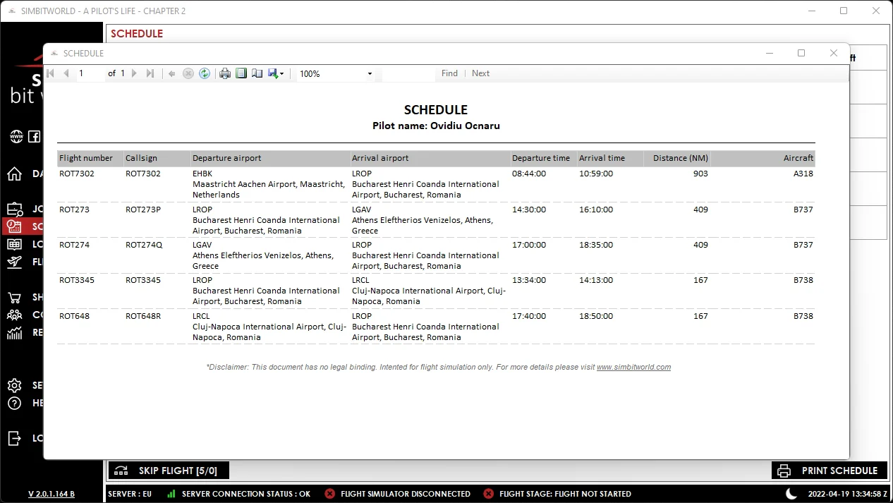Open the Shop cart icon in sidebar
This screenshot has width=893, height=503.
pyautogui.click(x=14, y=298)
